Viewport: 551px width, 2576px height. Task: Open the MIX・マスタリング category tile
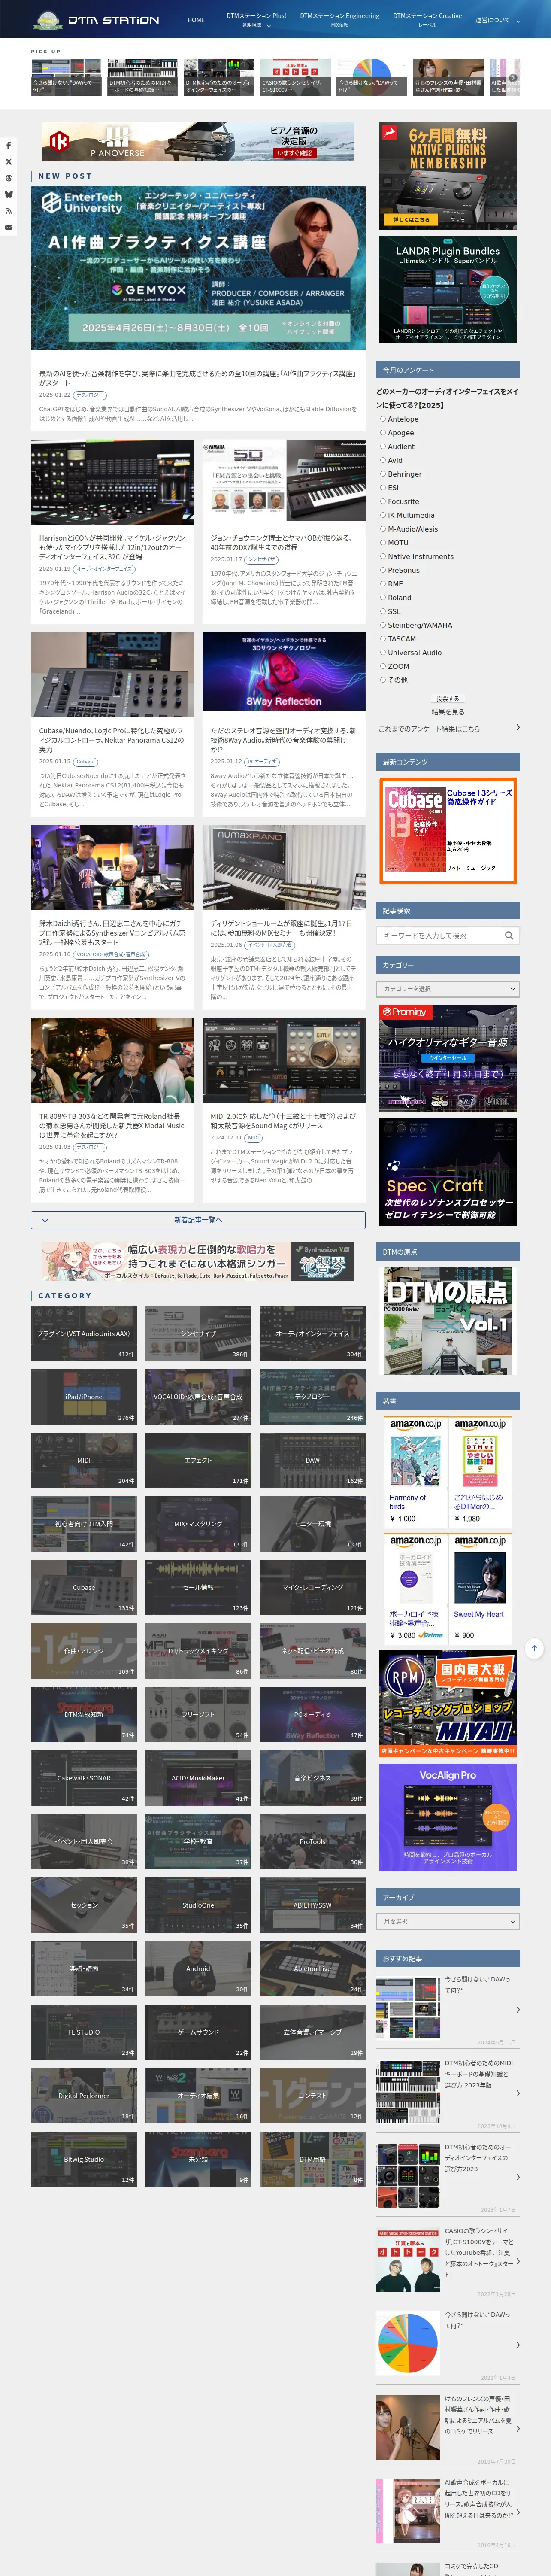tap(198, 1524)
